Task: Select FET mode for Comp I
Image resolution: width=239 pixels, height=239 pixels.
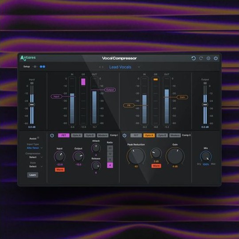Action: [x=64, y=135]
